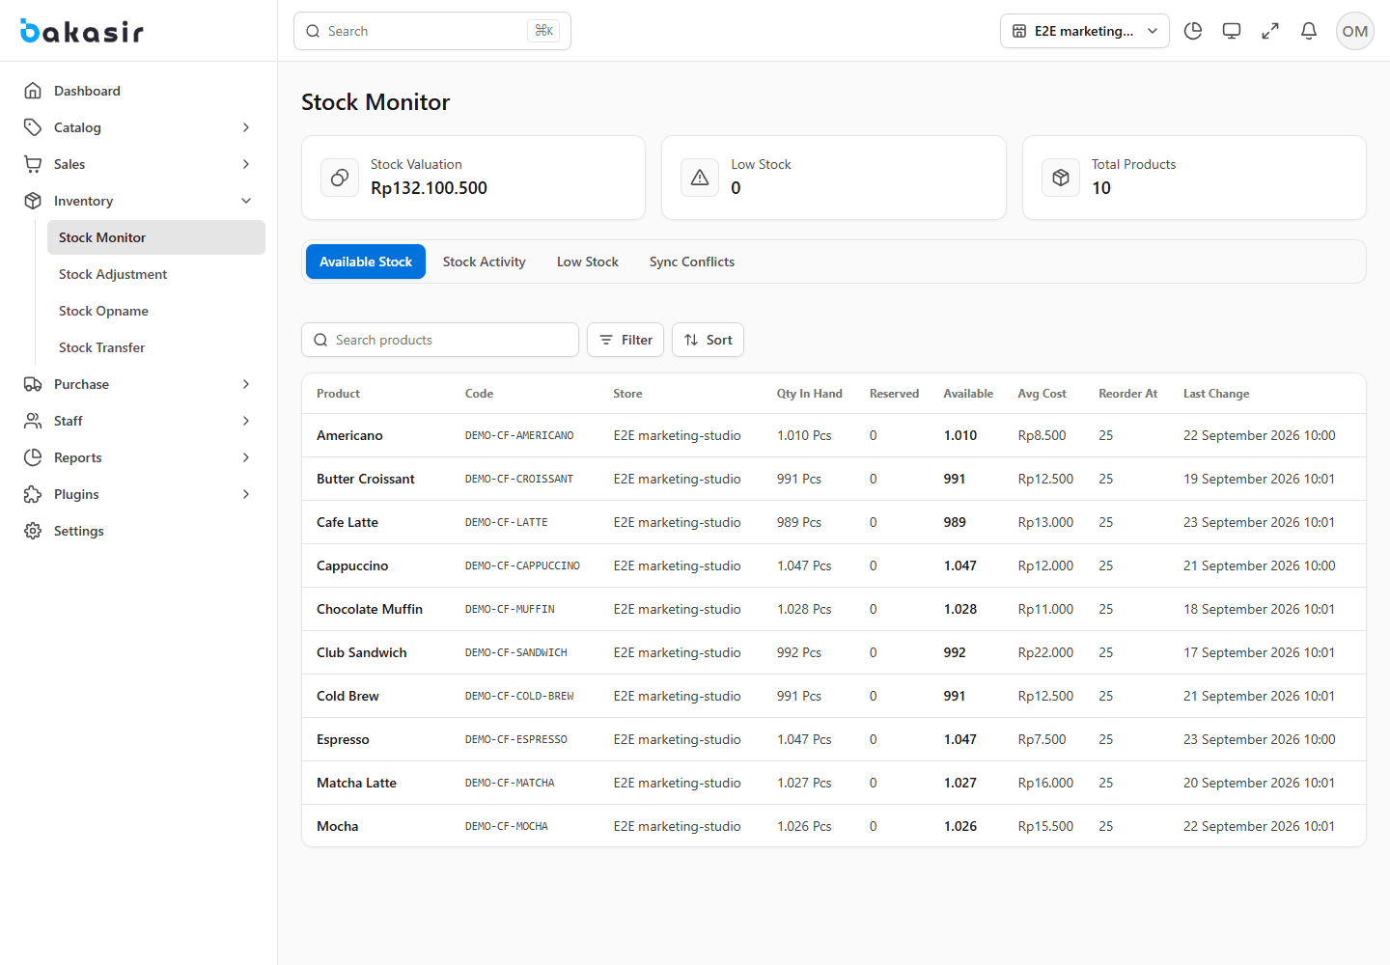This screenshot has height=965, width=1390.
Task: Expand the Purchase menu chevron
Action: click(x=246, y=384)
